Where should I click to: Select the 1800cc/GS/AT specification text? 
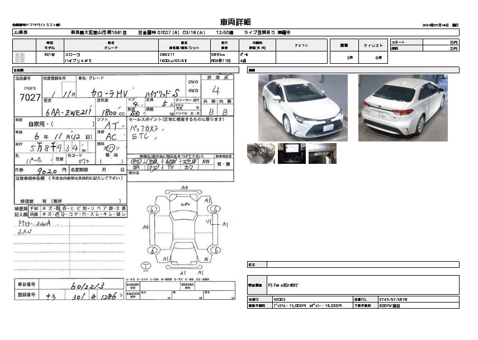pyautogui.click(x=173, y=60)
